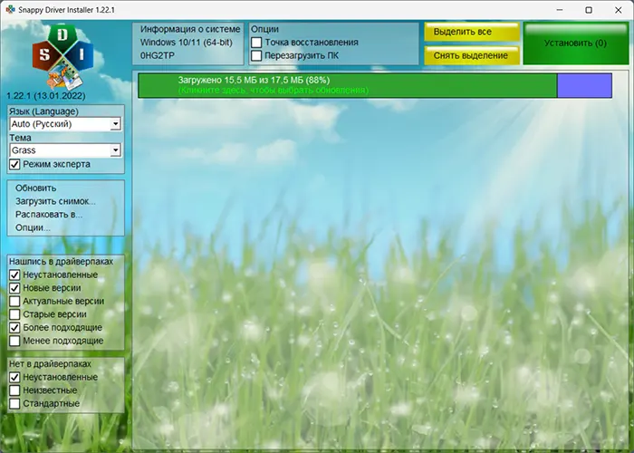Click the Windows 10/11 (64-bit) text
The image size is (634, 453).
tap(187, 43)
